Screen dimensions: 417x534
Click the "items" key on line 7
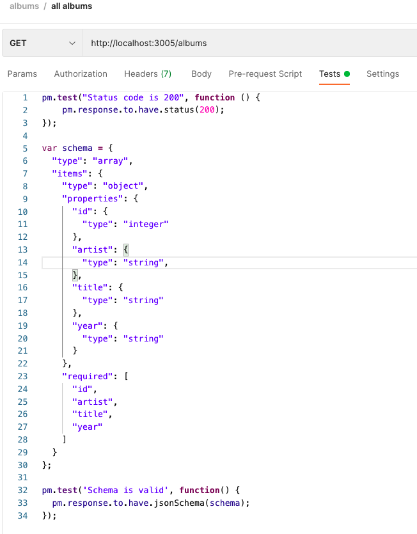(70, 174)
